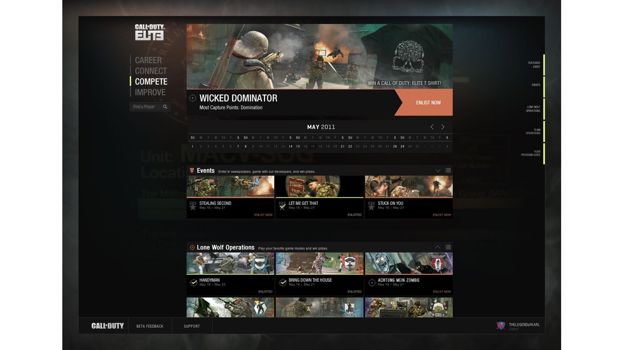The width and height of the screenshot is (623, 350).
Task: Click the Stealing Second medal icon
Action: tap(193, 206)
